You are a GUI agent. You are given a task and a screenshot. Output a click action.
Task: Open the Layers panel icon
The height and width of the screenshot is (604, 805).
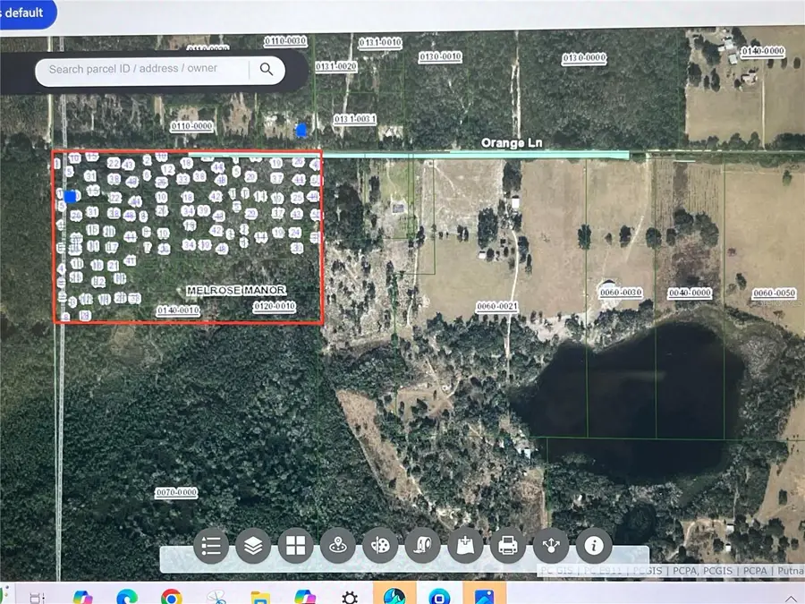point(253,546)
